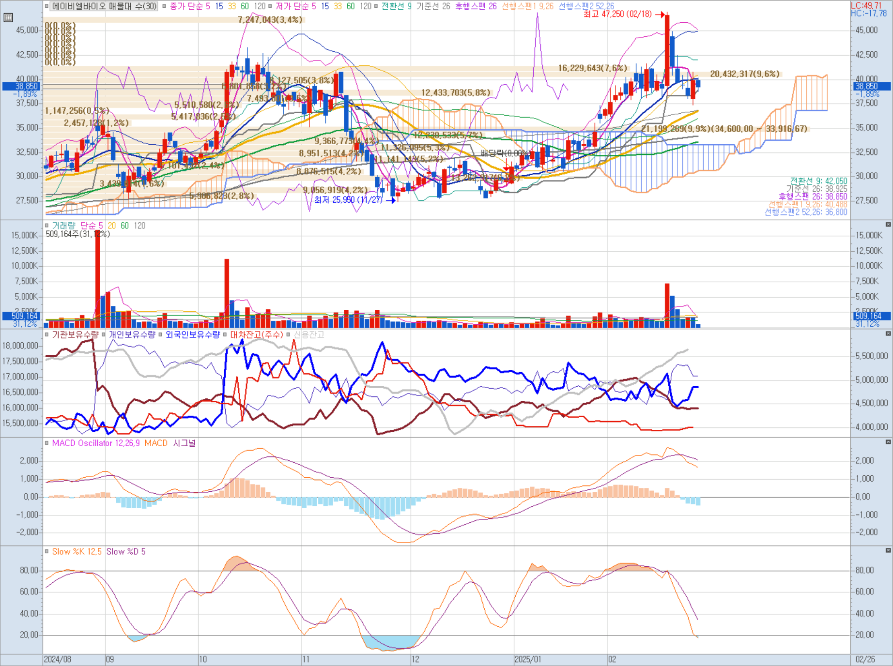893x666 pixels.
Task: Click the 전환선 9: 42,050 value readout
Action: [819, 181]
